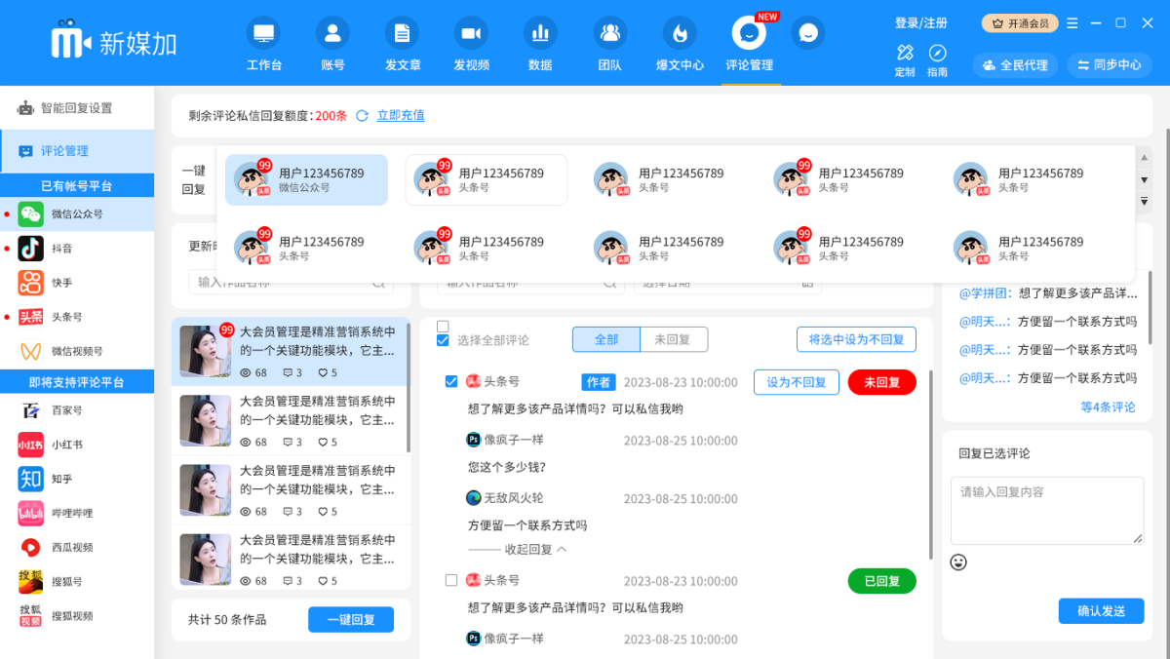1170x659 pixels.
Task: Check the replied 头条号 comment checkbox
Action: (x=451, y=580)
